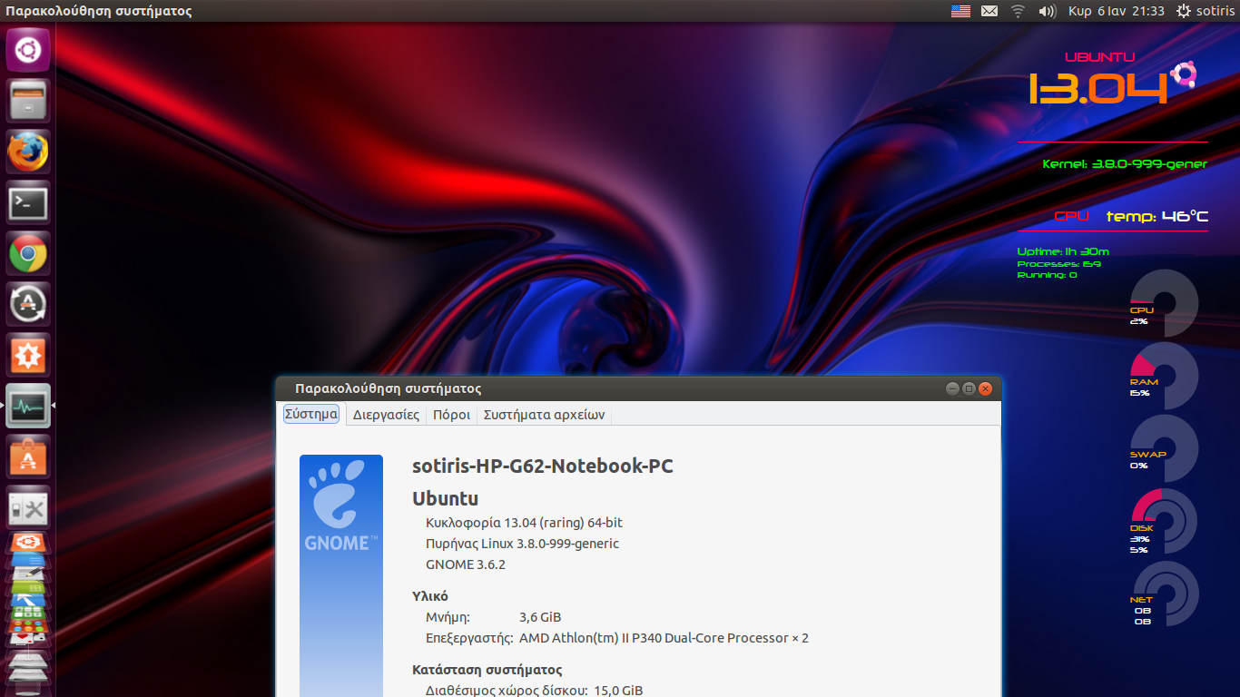The image size is (1240, 697).
Task: Open the Ubuntu Dash home launcher
Action: tap(28, 49)
